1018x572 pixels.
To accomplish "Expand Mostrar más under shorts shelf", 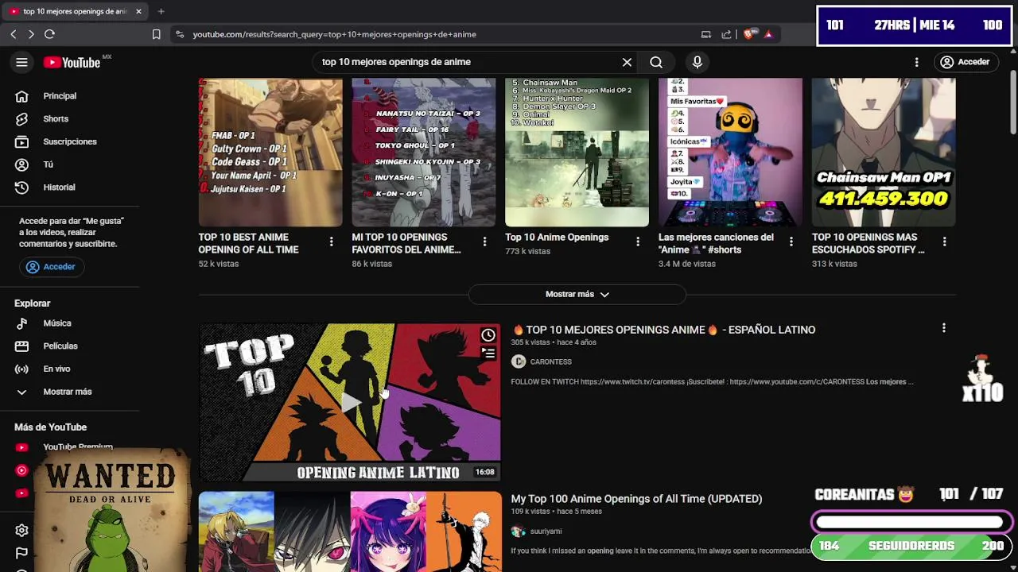I will tap(577, 294).
